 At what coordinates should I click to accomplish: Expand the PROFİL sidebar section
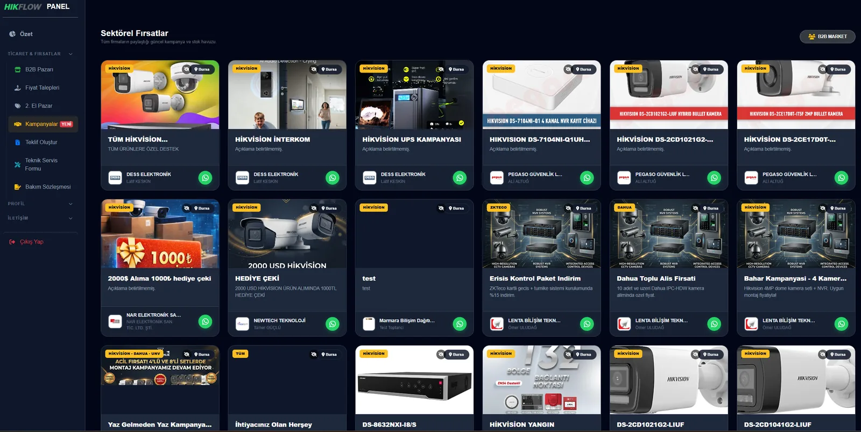(x=40, y=204)
